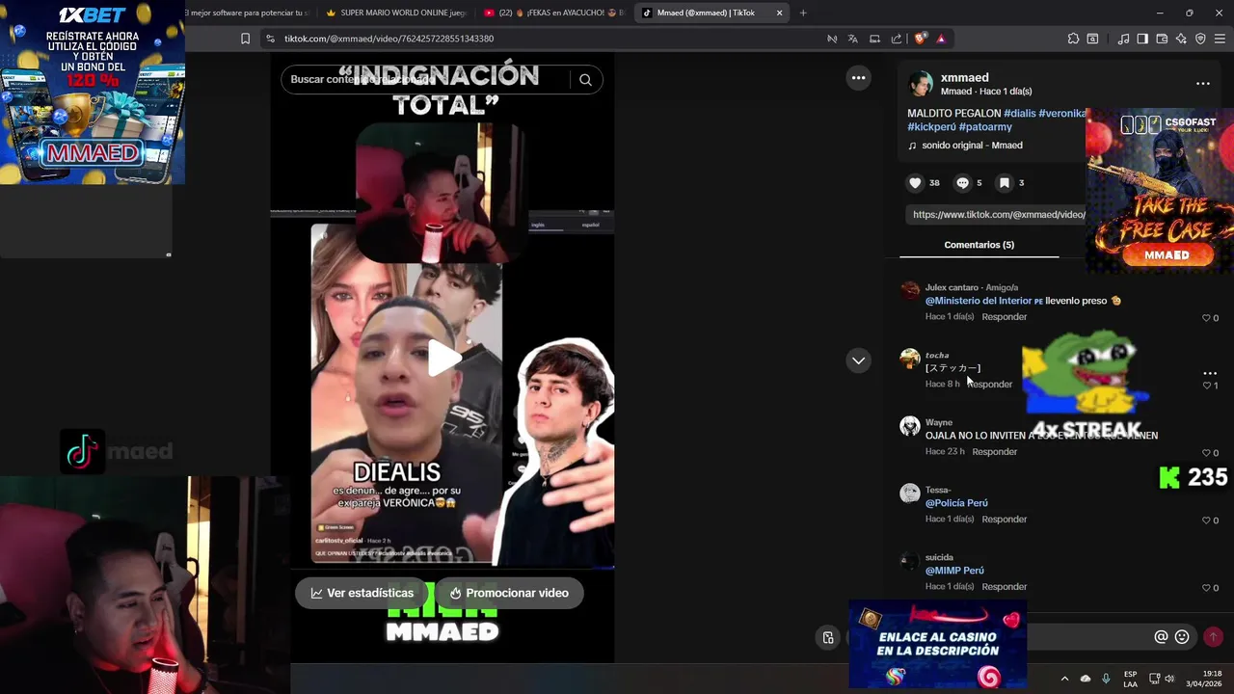The height and width of the screenshot is (694, 1234).
Task: Switch to SUPER MARIO WORLD ONLINE tab
Action: point(395,13)
